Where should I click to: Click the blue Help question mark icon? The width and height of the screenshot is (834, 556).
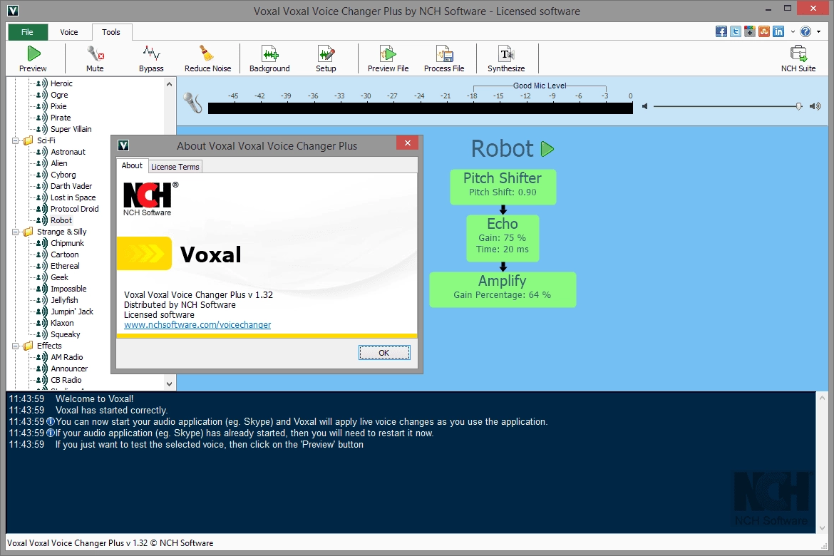click(x=805, y=32)
